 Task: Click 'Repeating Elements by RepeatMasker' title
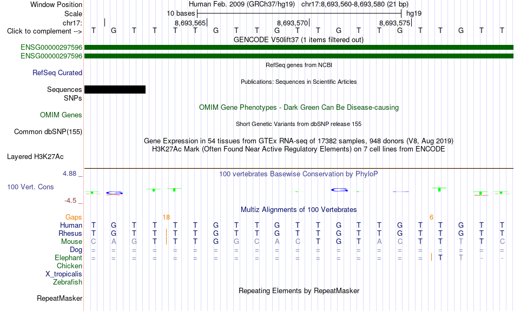pos(299,290)
